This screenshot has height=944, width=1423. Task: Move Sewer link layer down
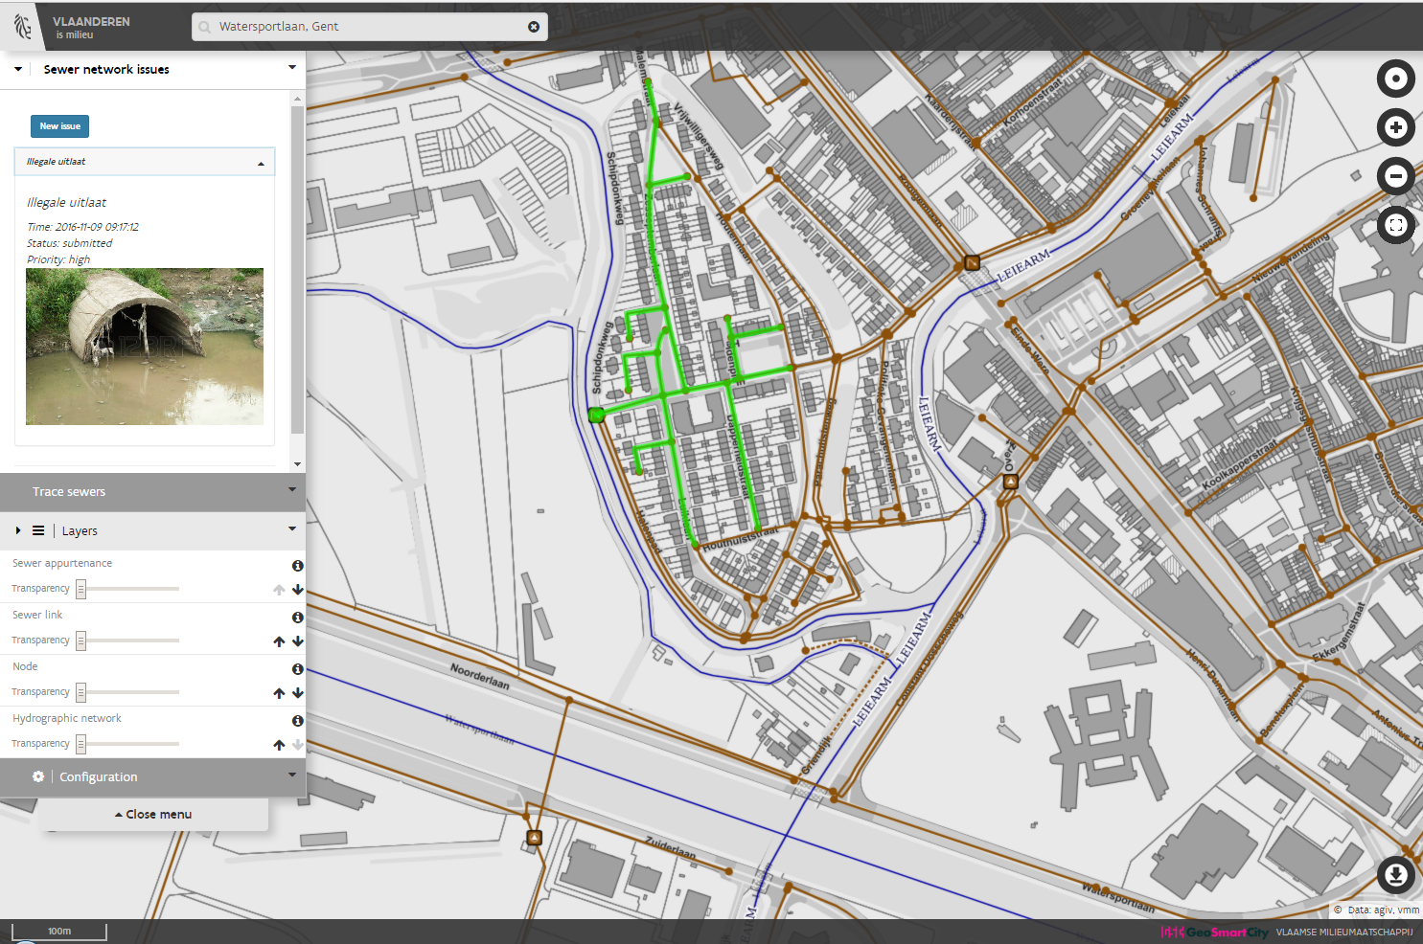[298, 641]
